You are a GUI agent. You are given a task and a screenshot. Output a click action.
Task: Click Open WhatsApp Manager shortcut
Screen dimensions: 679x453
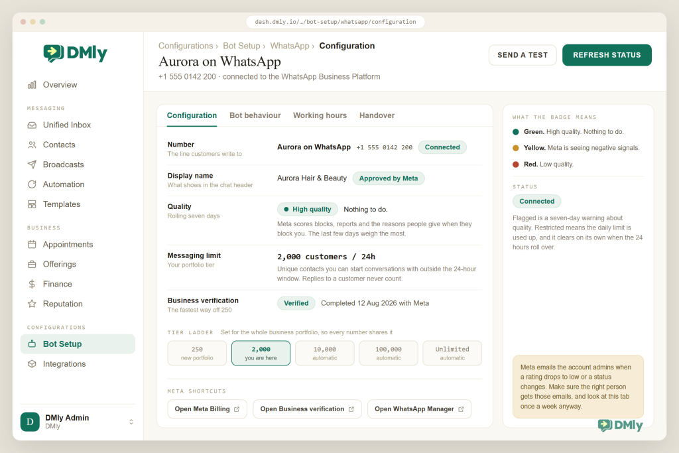[419, 409]
